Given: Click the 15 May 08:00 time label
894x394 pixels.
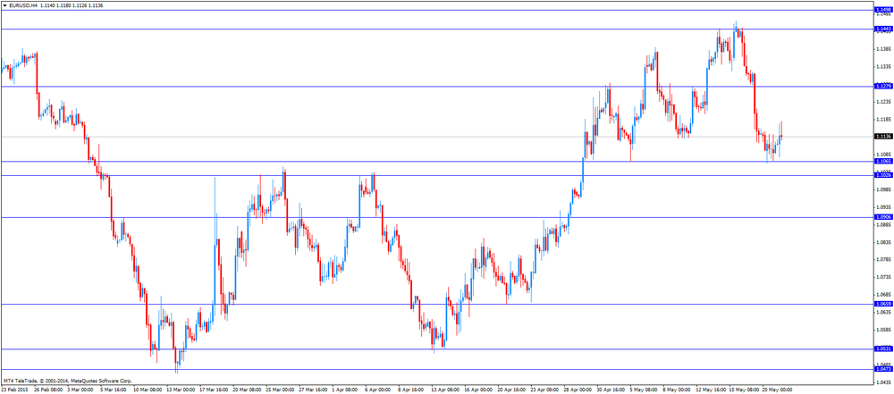Looking at the screenshot, I should point(743,390).
